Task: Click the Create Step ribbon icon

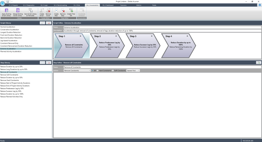Action: (56, 12)
